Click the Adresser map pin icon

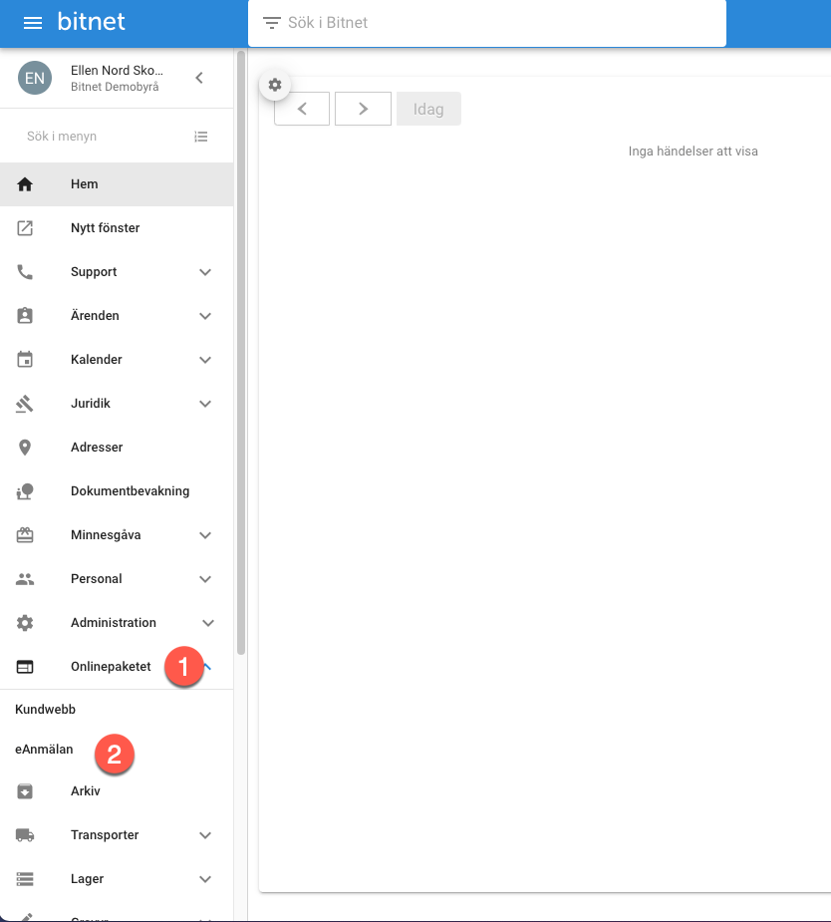point(25,448)
